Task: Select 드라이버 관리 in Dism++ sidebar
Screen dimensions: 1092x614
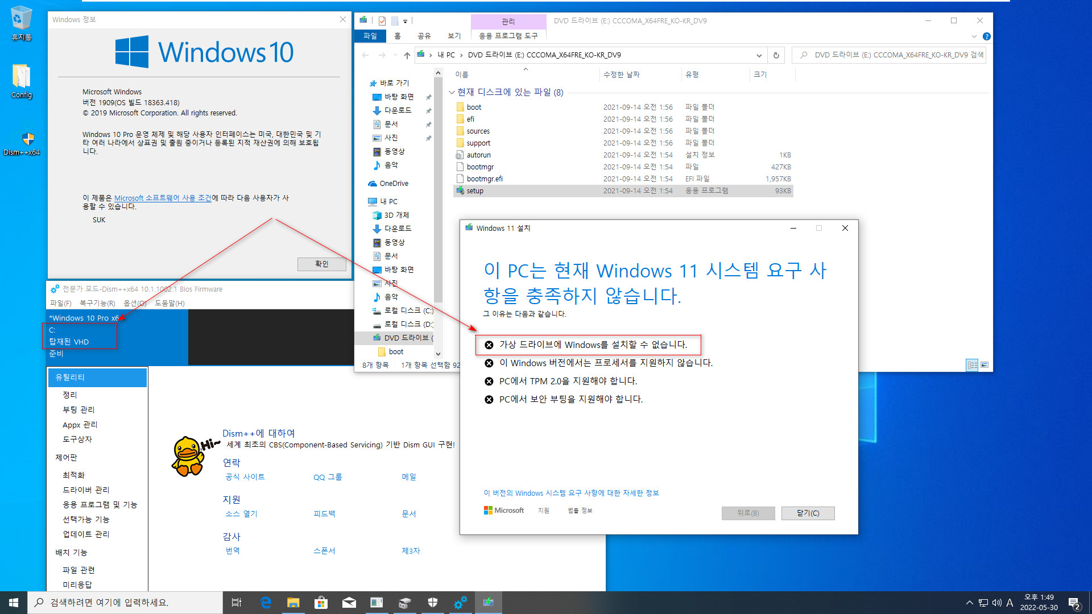Action: tap(86, 490)
